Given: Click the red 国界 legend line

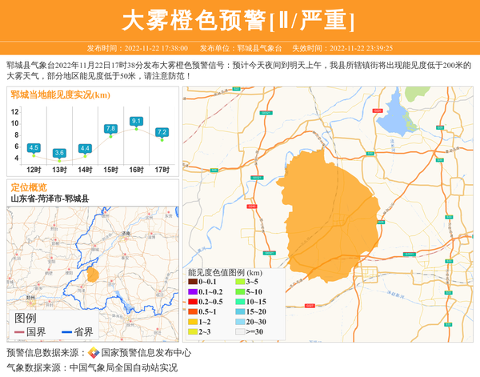Looking at the screenshot, I should [19, 332].
